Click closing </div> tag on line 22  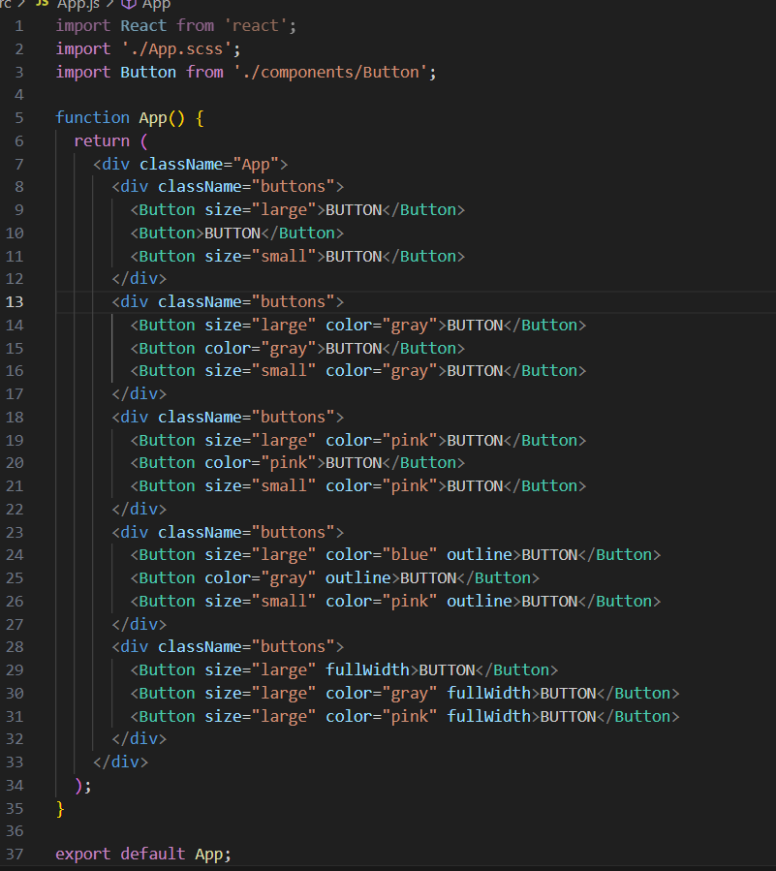point(139,510)
